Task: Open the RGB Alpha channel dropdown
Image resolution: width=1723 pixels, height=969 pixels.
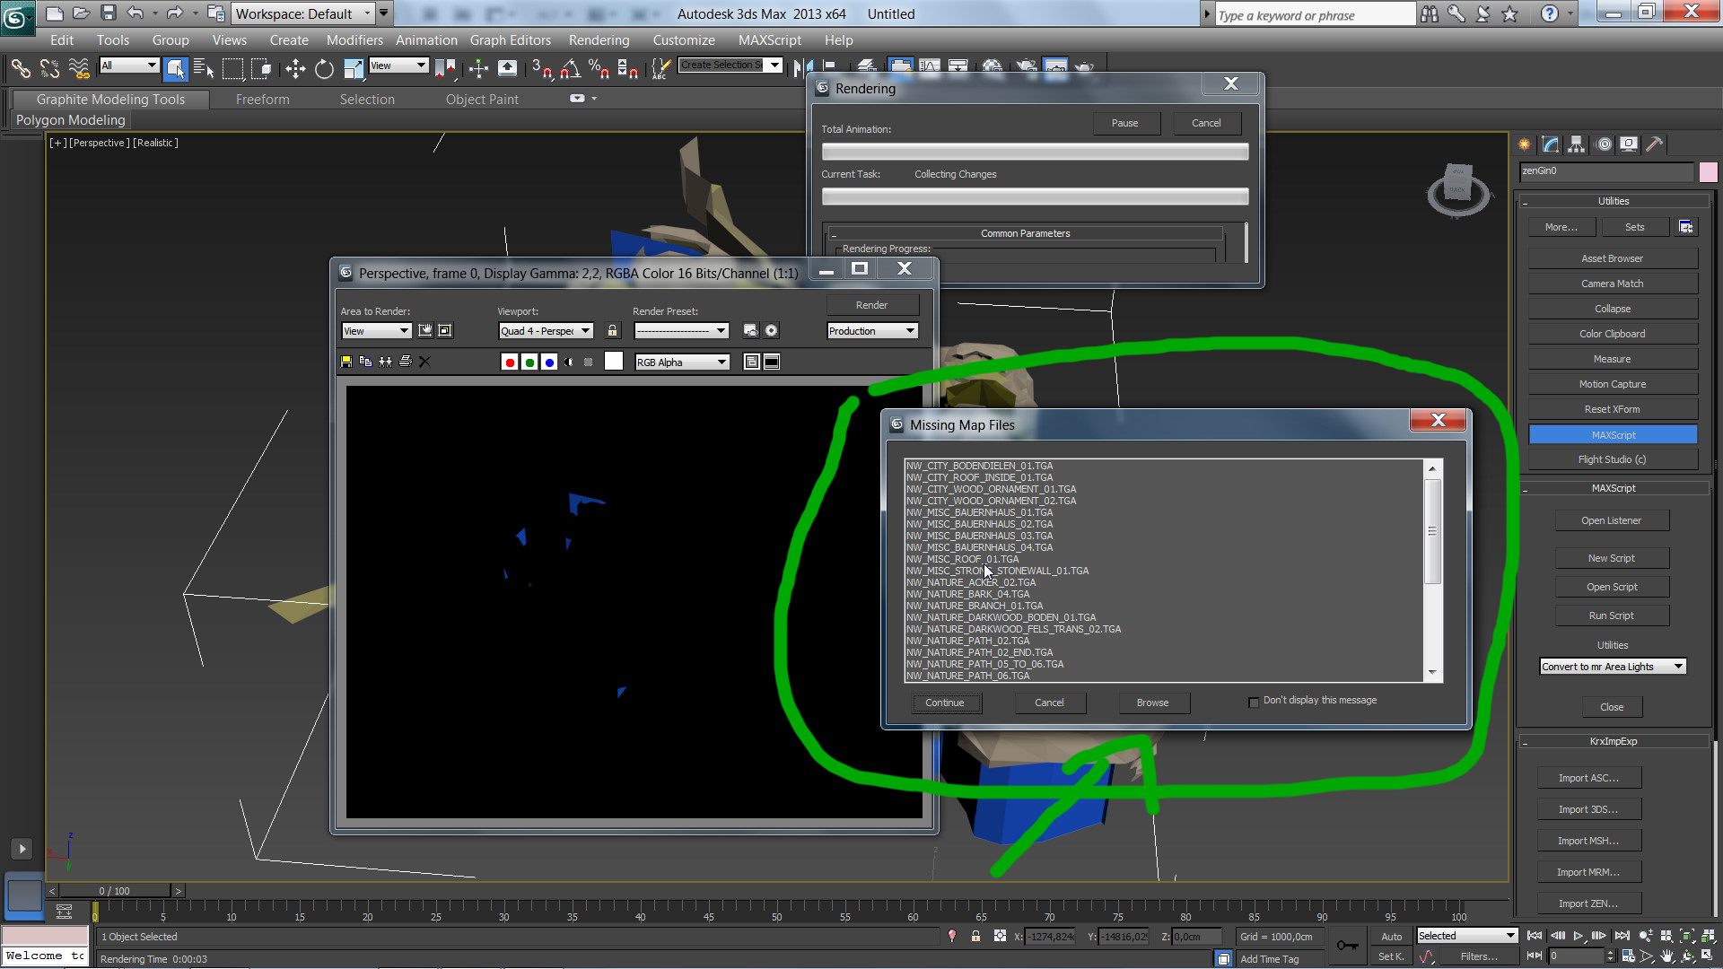Action: pos(682,362)
